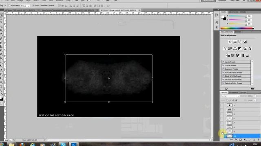Screen dimensions: 261x146
Task: Toggle the Auto-Select checkbox
Action: click(x=9, y=6)
